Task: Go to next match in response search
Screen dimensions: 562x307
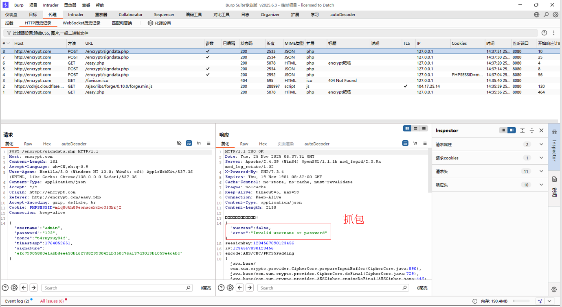Action: [250, 288]
